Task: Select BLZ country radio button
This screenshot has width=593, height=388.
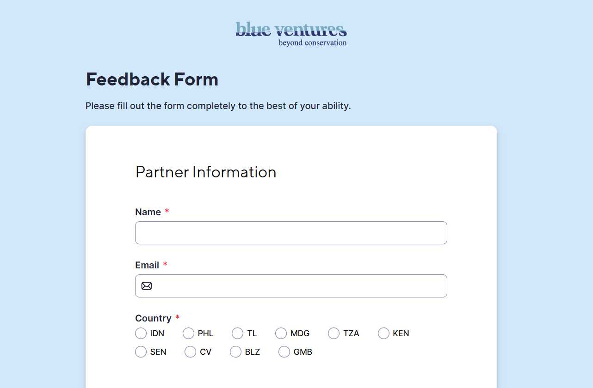Action: click(235, 352)
